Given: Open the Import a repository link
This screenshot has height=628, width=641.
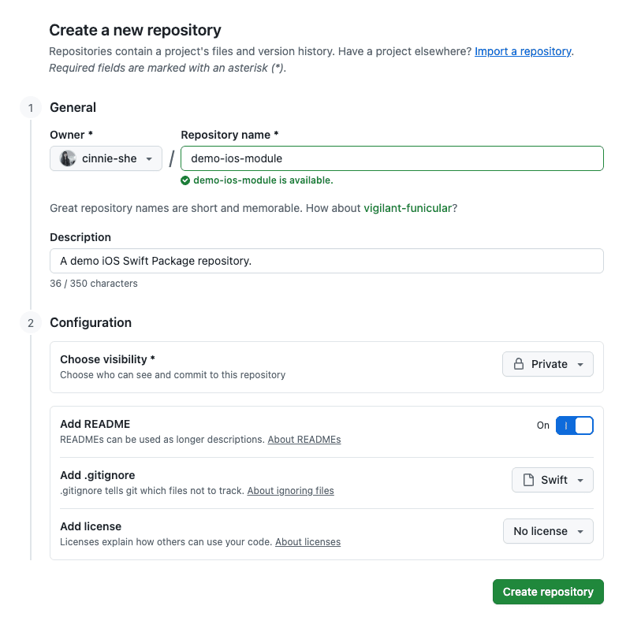Looking at the screenshot, I should [x=523, y=51].
